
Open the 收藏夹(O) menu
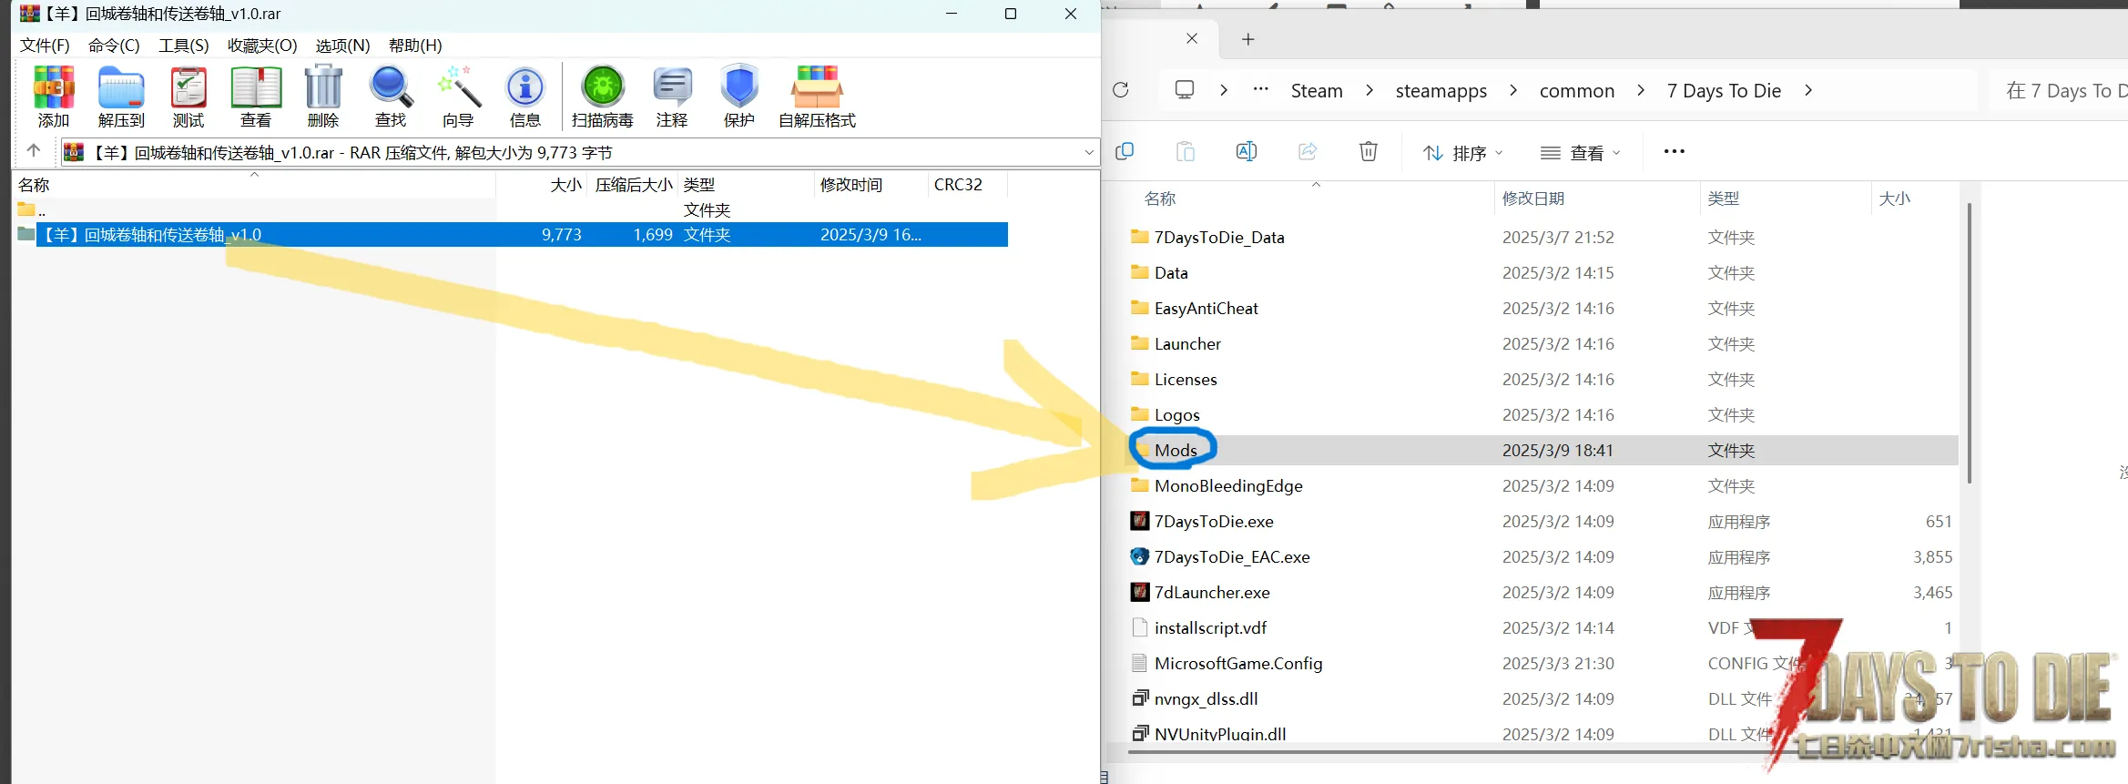(x=262, y=46)
